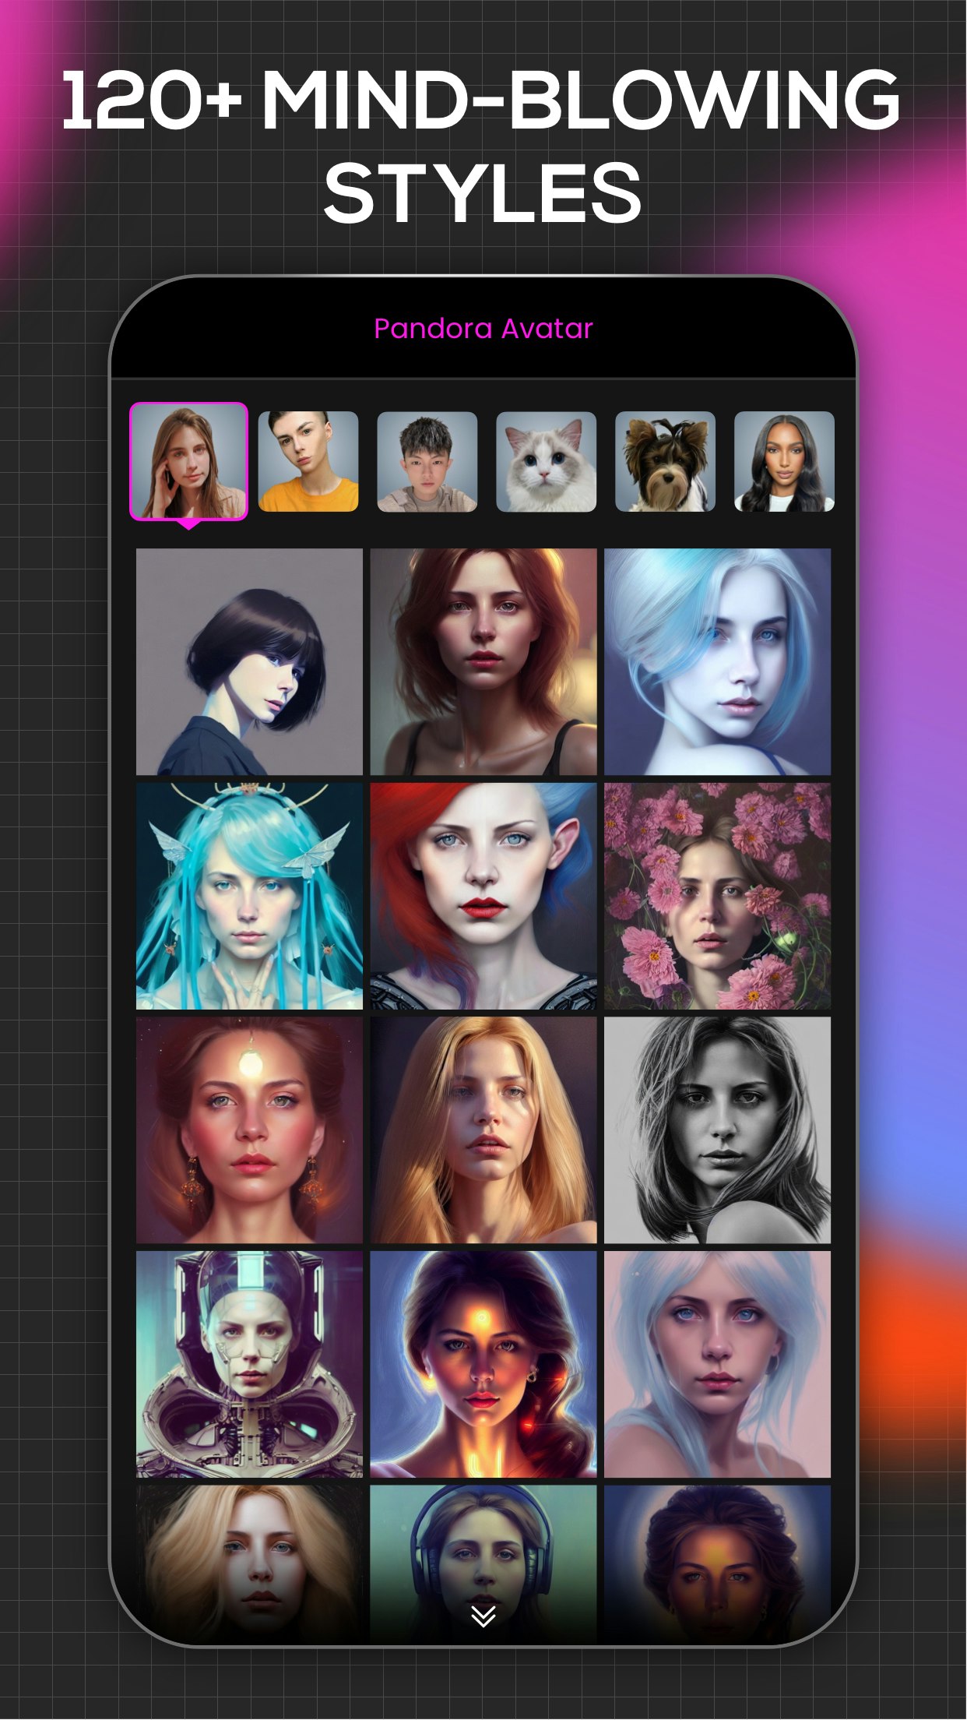Select the boy in yellow shirt photo

click(308, 461)
